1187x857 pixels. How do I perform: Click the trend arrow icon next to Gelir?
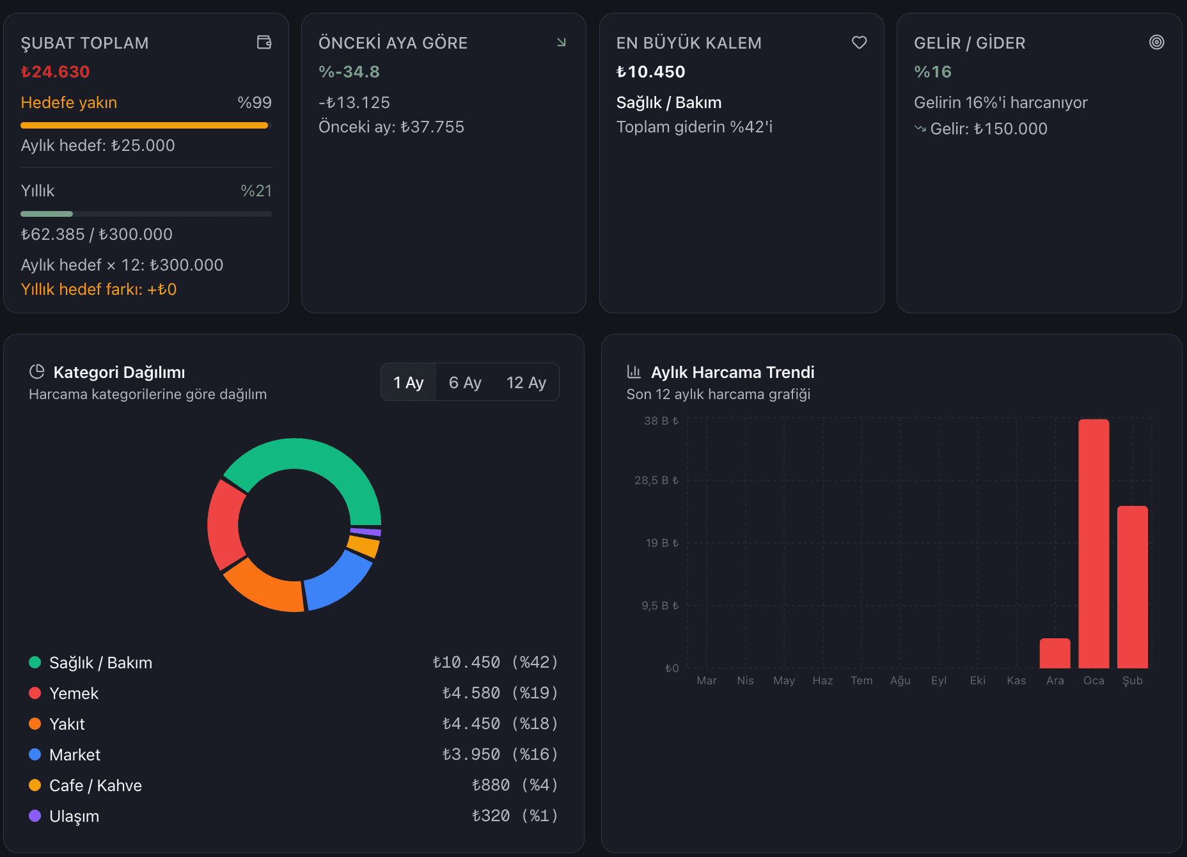920,129
